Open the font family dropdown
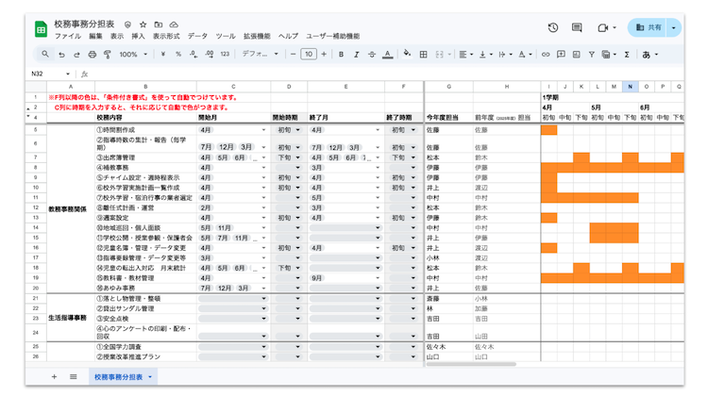The image size is (708, 397). pyautogui.click(x=260, y=55)
